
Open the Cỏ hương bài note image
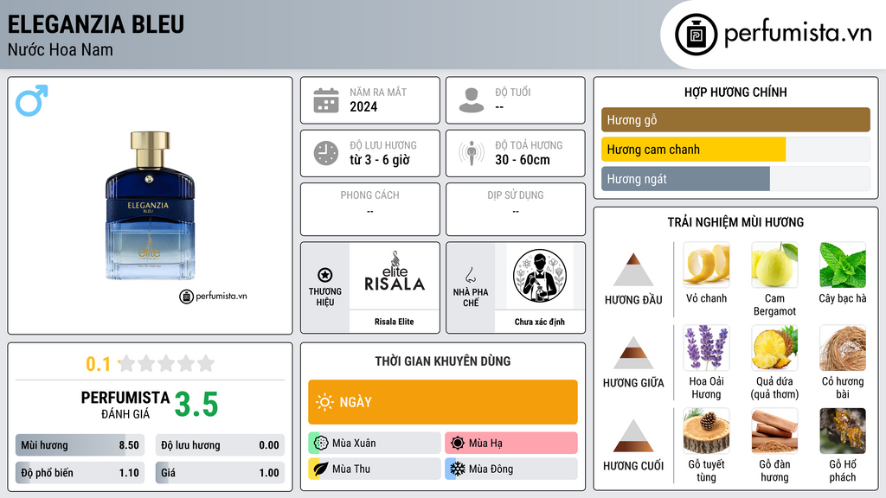pyautogui.click(x=843, y=348)
